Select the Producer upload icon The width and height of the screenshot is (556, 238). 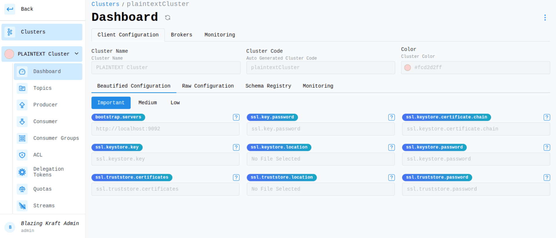point(22,105)
